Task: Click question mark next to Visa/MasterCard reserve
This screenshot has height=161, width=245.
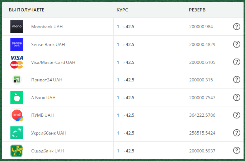Action: pos(236,62)
